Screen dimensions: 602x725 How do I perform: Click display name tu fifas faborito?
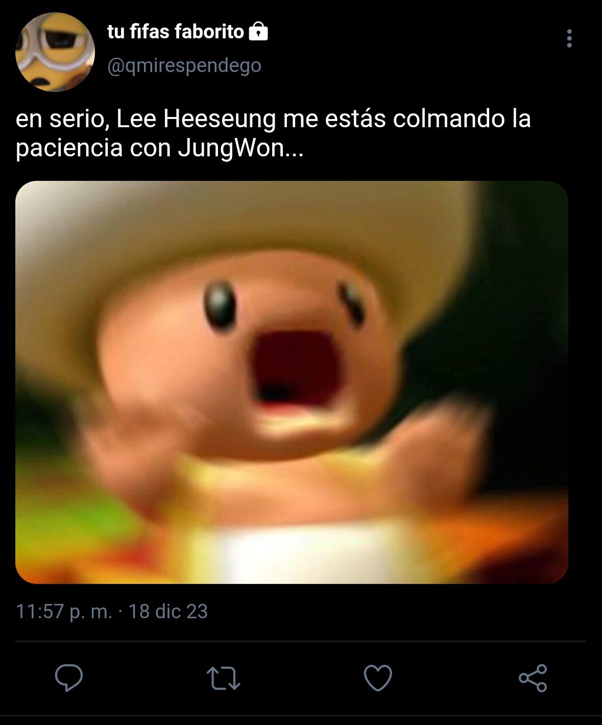point(176,32)
